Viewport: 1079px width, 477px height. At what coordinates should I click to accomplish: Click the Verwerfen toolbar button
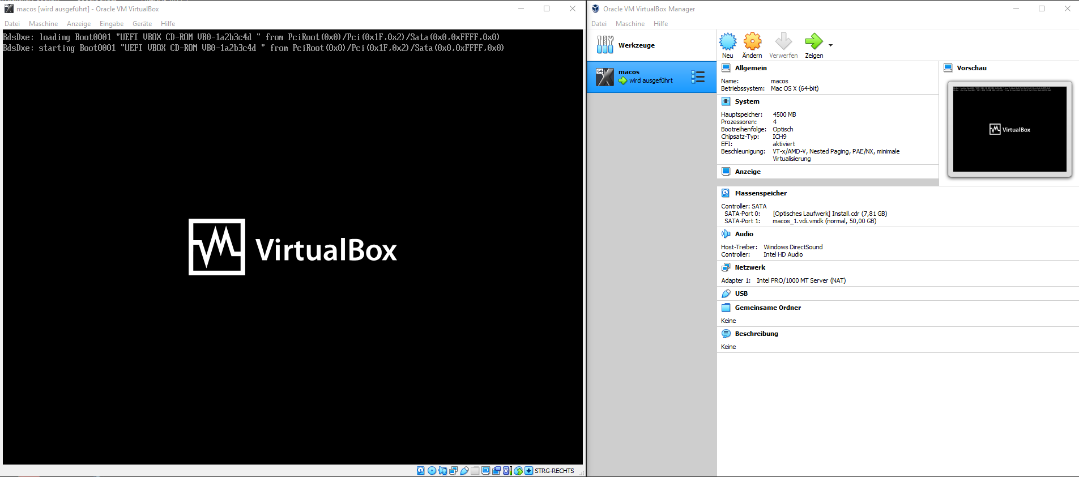tap(783, 45)
